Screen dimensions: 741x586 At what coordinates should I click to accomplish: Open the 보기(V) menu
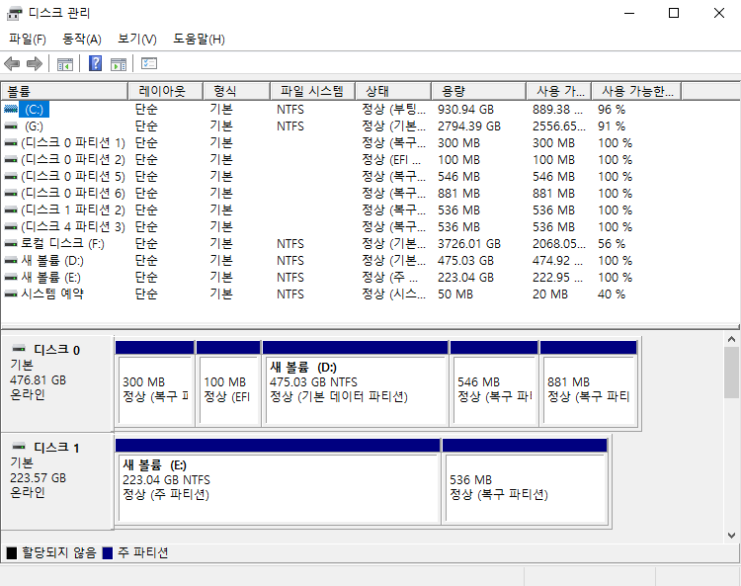tap(137, 39)
